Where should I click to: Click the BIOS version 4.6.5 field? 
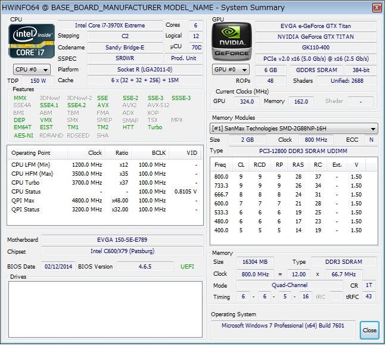[145, 267]
